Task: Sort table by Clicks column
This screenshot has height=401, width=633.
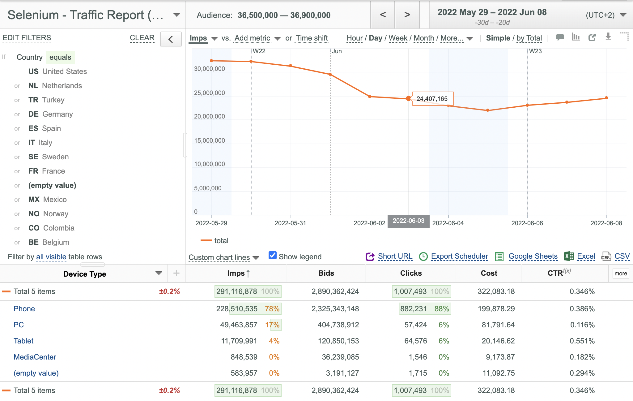Action: pyautogui.click(x=411, y=273)
